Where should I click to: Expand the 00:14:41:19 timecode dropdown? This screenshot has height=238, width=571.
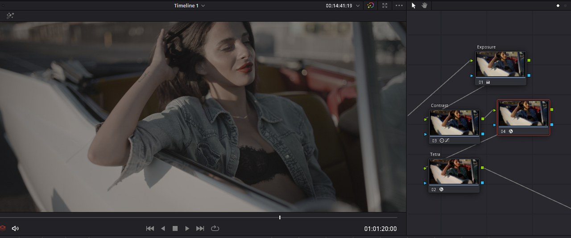[358, 6]
